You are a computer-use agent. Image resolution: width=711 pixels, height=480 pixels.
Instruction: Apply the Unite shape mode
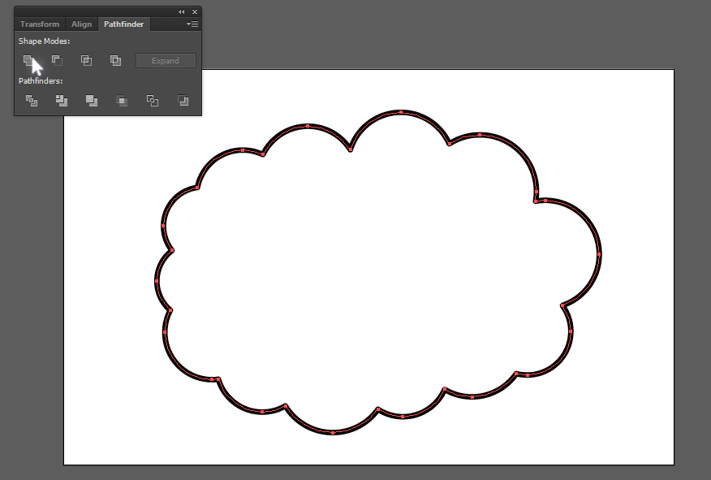[28, 60]
